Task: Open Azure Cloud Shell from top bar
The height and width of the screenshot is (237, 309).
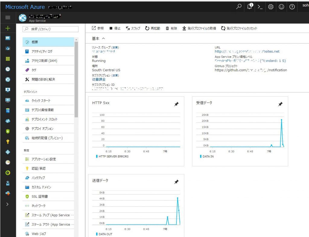Action: point(260,6)
